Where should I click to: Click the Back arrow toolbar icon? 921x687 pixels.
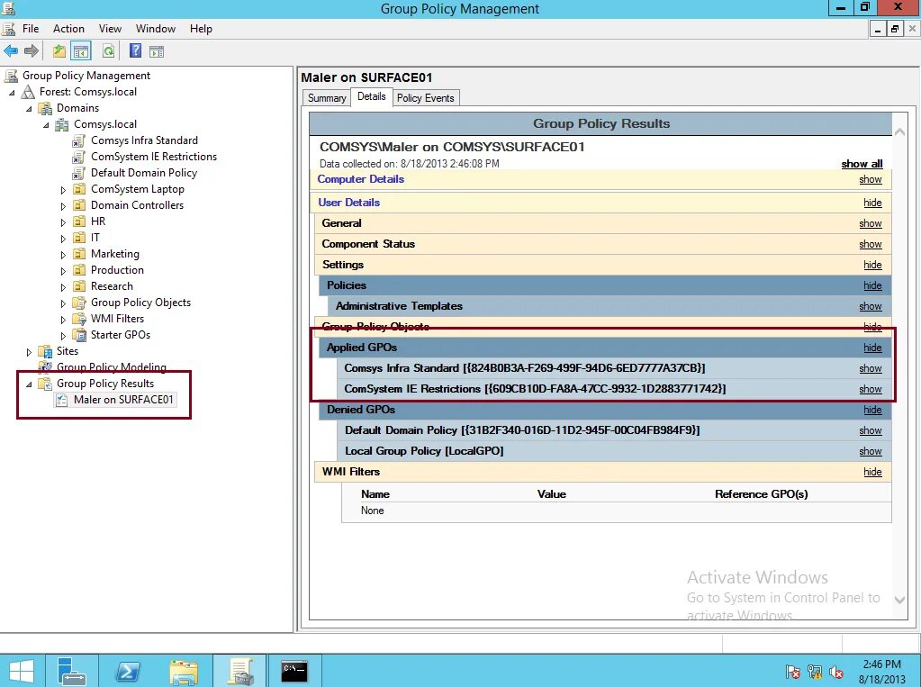click(11, 51)
